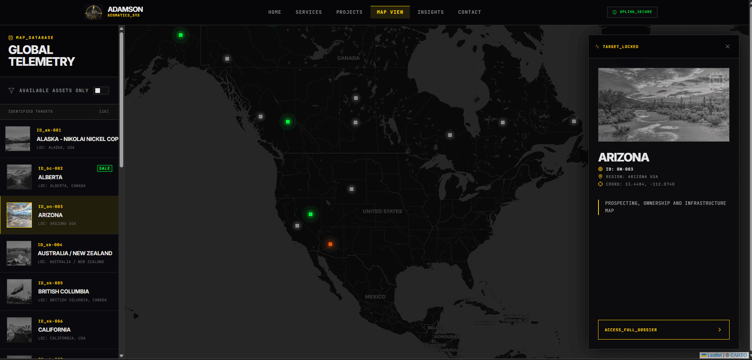Click the Adamson compass logo icon

[94, 12]
